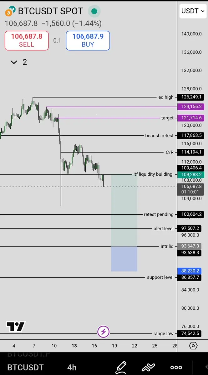Open the indicators icon in bottom bar
Image resolution: width=208 pixels, height=375 pixels.
coord(149,367)
